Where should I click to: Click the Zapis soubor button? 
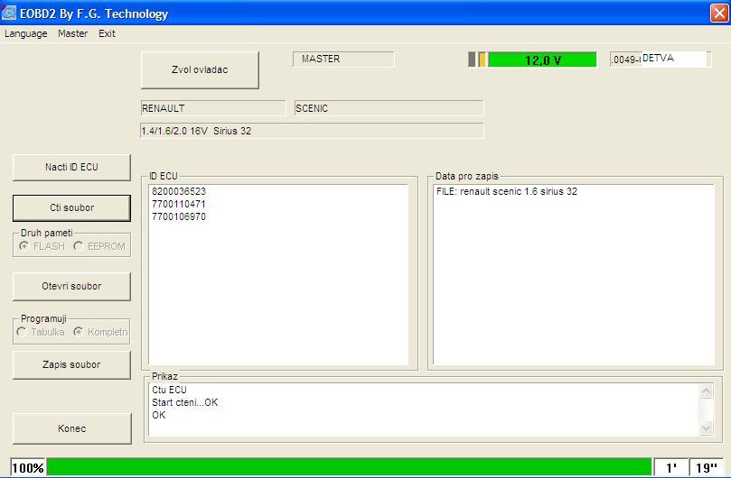click(71, 364)
